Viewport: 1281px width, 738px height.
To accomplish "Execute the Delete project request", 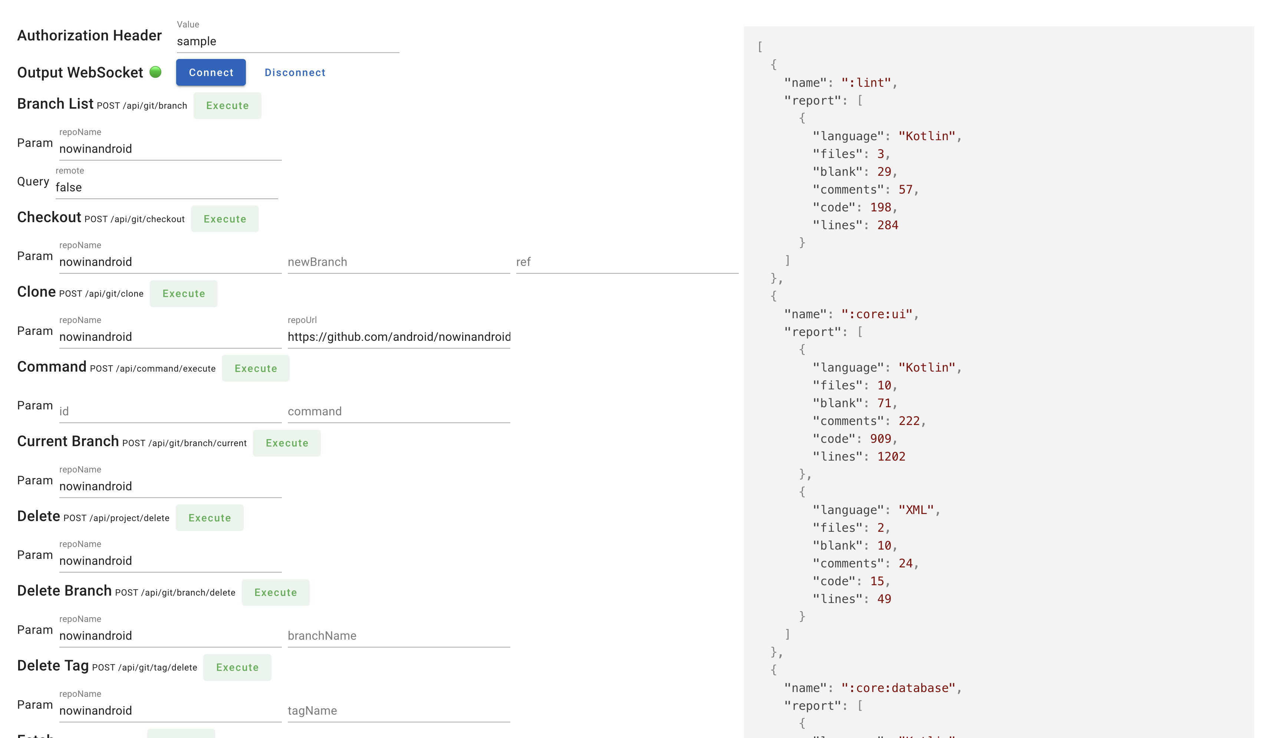I will (x=209, y=518).
